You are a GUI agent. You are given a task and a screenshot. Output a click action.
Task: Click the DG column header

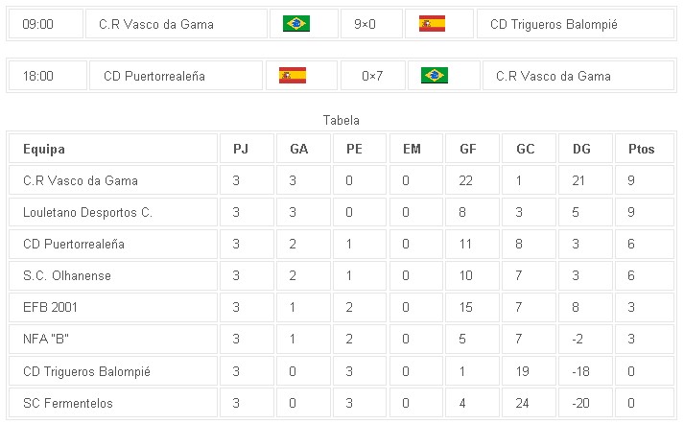[581, 149]
